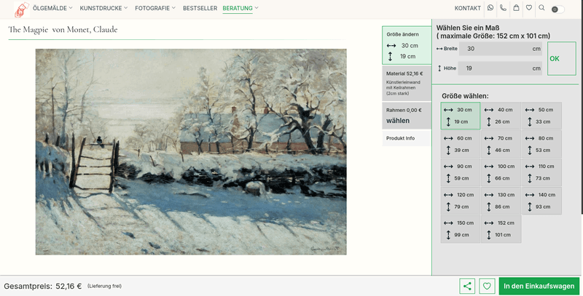Open the search magnifier icon
Screen dimensions: 583x296
click(541, 8)
